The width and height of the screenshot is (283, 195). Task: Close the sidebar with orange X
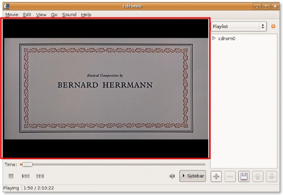click(x=273, y=26)
